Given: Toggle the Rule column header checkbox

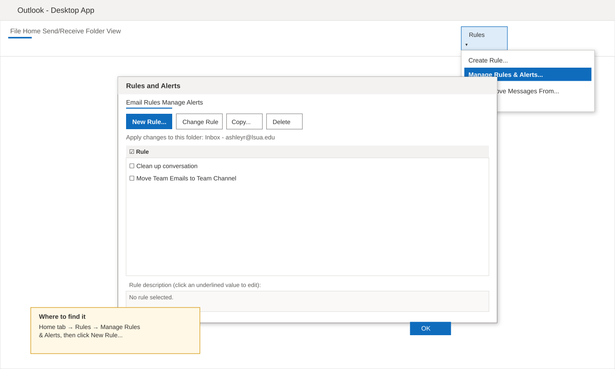Looking at the screenshot, I should 132,152.
